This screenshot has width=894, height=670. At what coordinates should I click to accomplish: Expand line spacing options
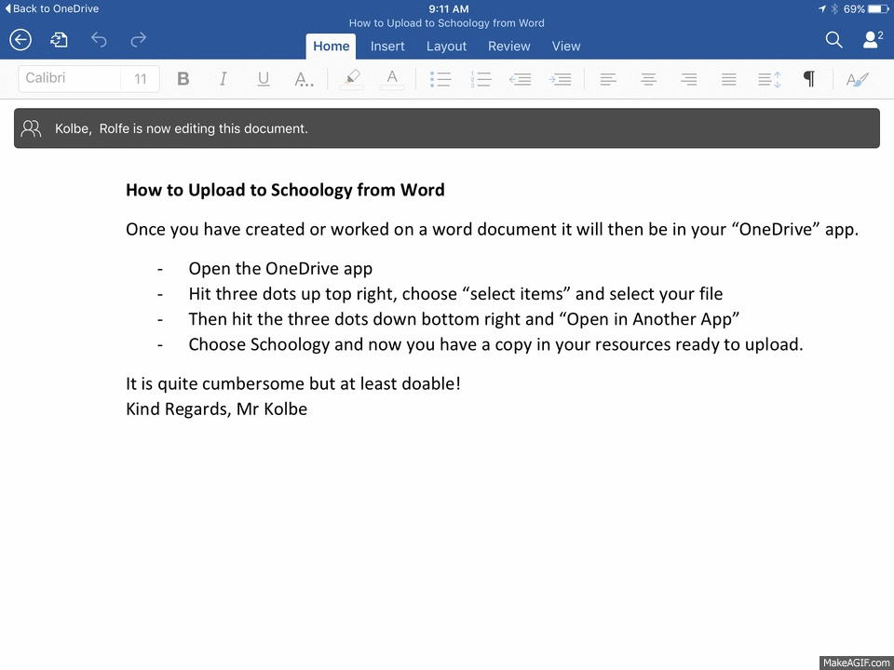769,79
